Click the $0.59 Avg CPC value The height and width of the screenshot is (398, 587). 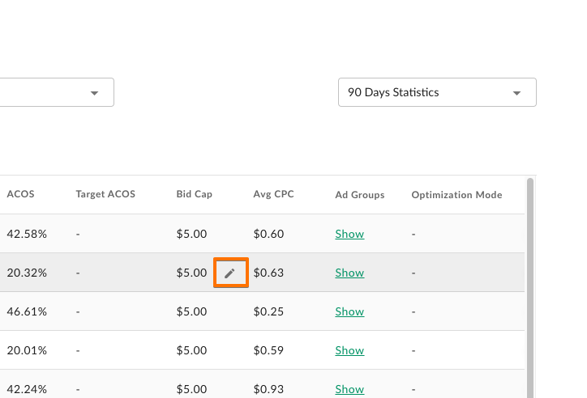click(268, 350)
